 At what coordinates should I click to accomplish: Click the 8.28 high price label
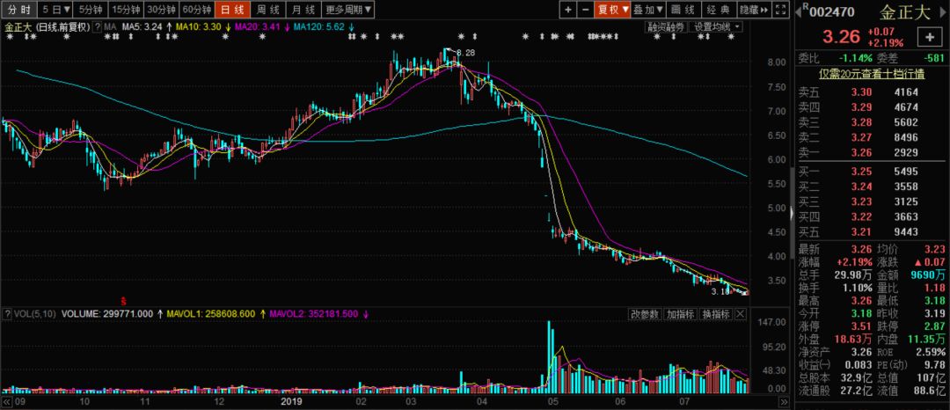(x=466, y=54)
